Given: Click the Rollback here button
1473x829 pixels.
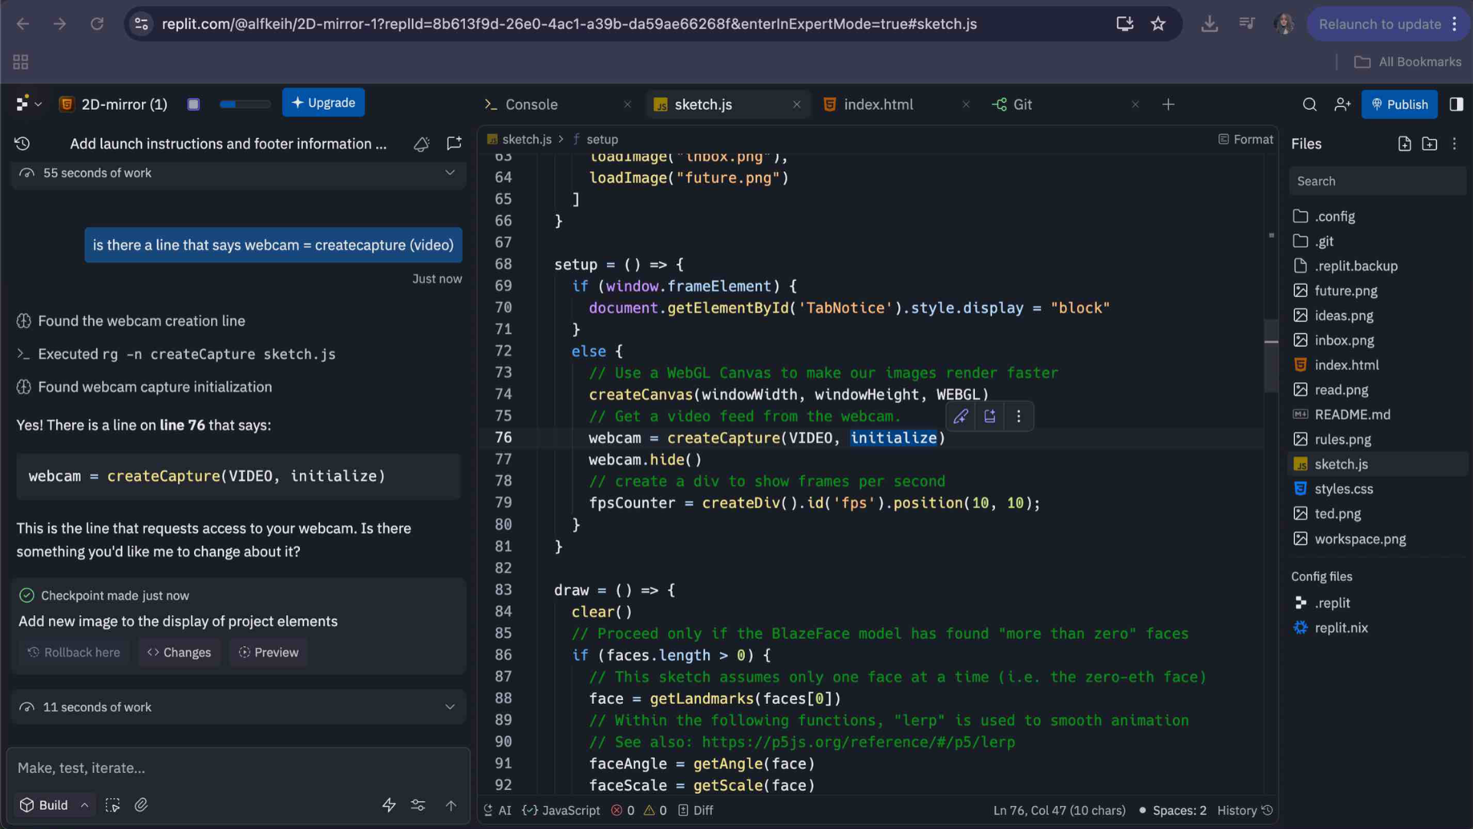Looking at the screenshot, I should [74, 652].
